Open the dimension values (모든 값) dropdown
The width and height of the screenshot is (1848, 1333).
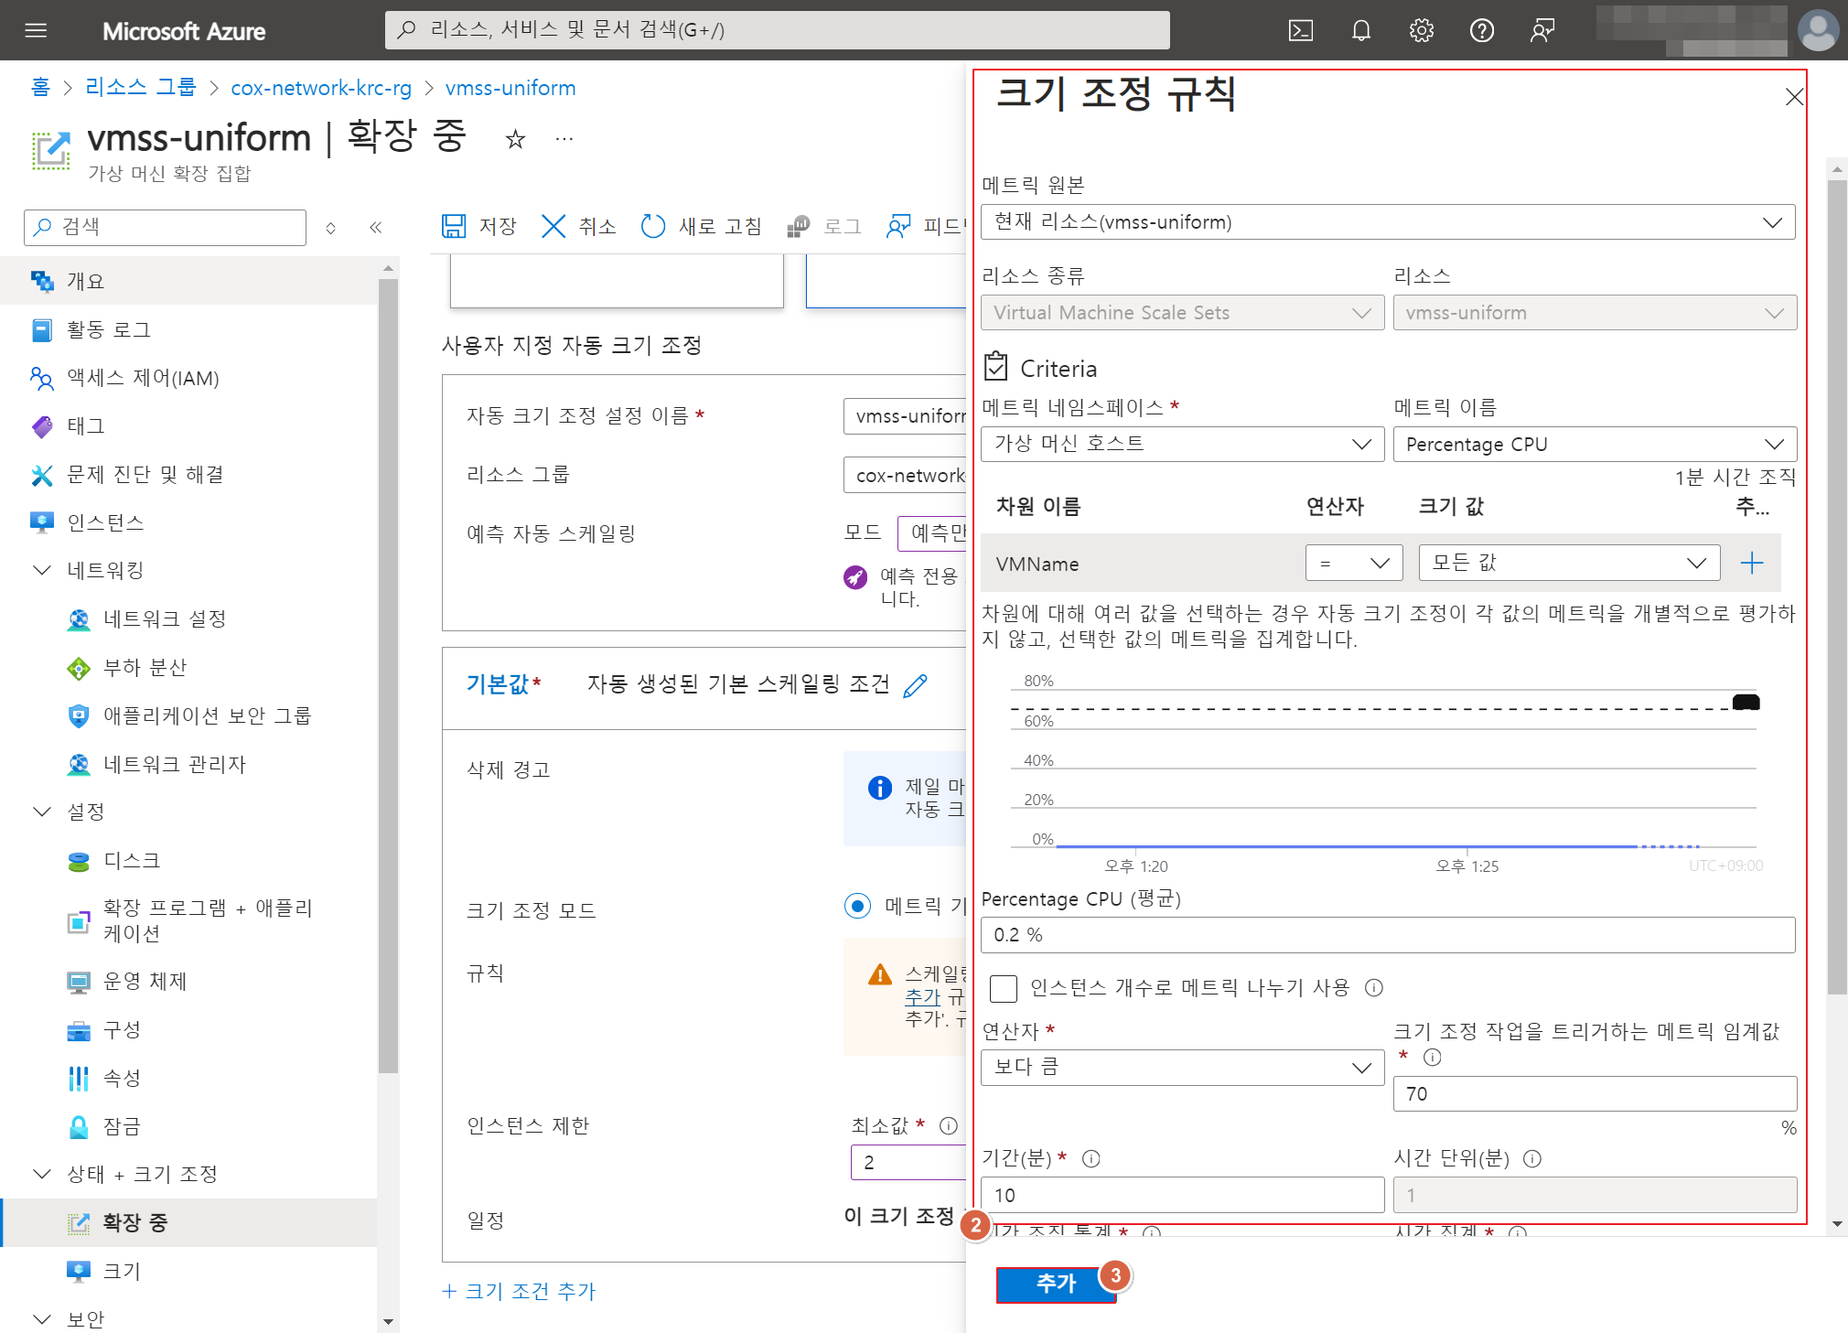tap(1569, 563)
